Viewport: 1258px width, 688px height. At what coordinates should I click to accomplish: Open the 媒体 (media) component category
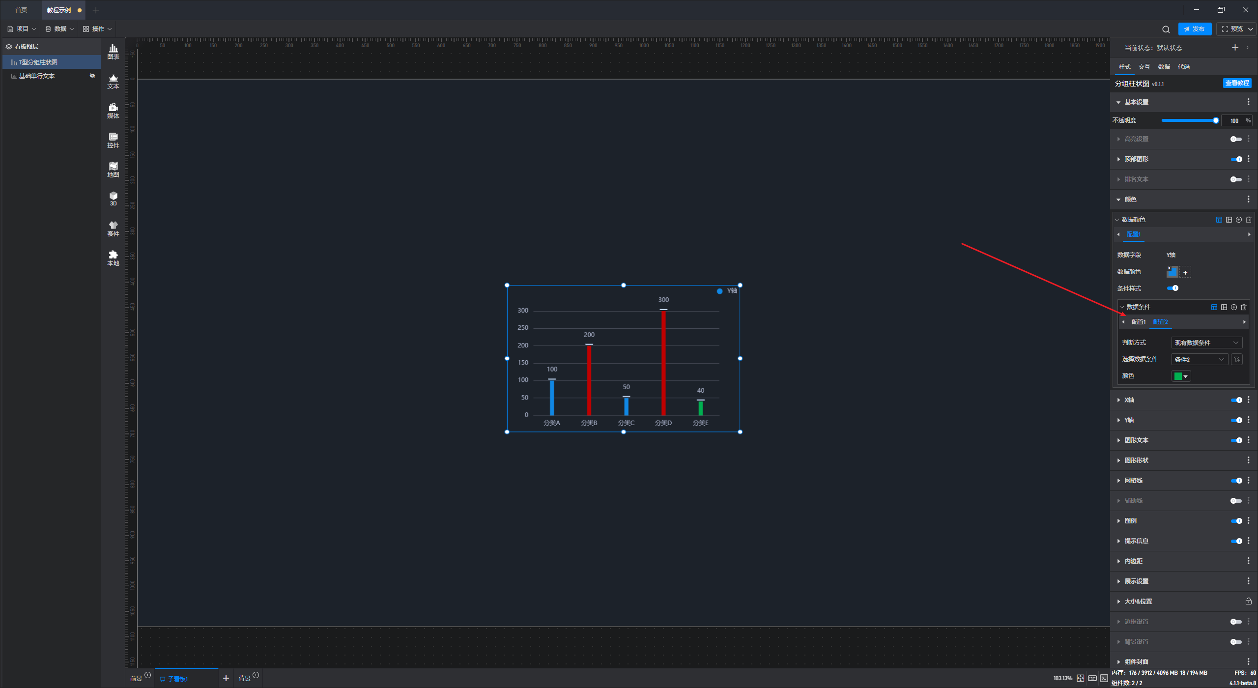point(113,110)
